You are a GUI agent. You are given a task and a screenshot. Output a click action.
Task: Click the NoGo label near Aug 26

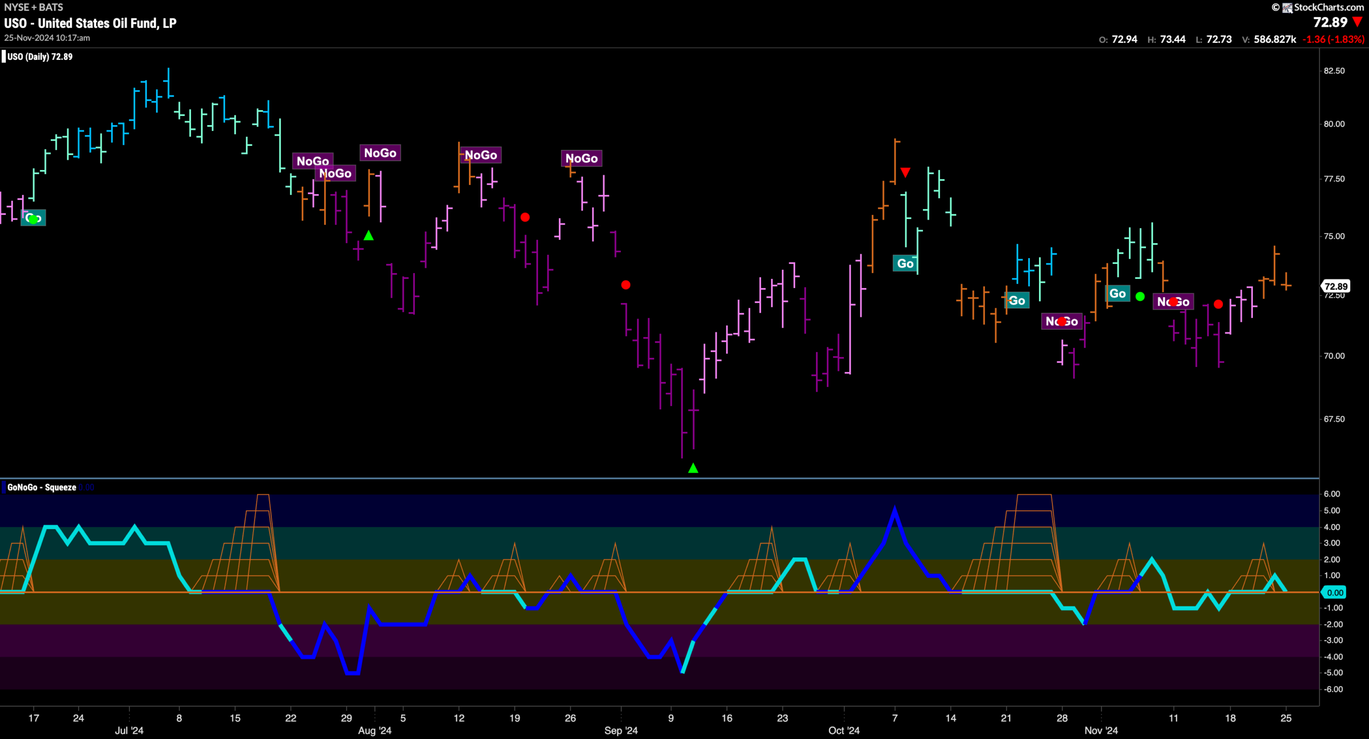(581, 158)
